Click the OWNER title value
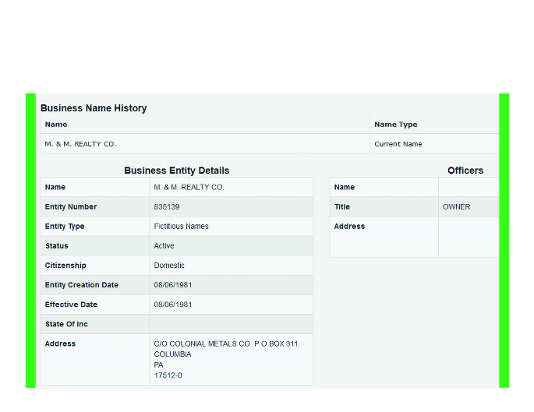The width and height of the screenshot is (534, 412). point(456,207)
